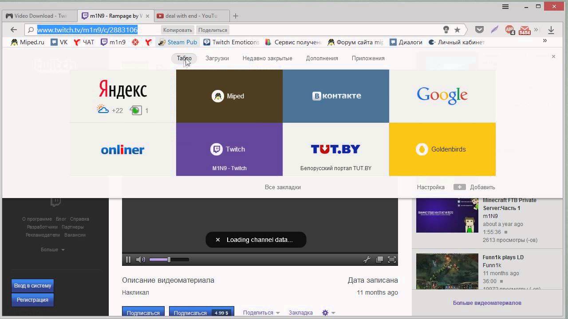Open the Яндекс tile
568x319 pixels.
click(x=123, y=96)
